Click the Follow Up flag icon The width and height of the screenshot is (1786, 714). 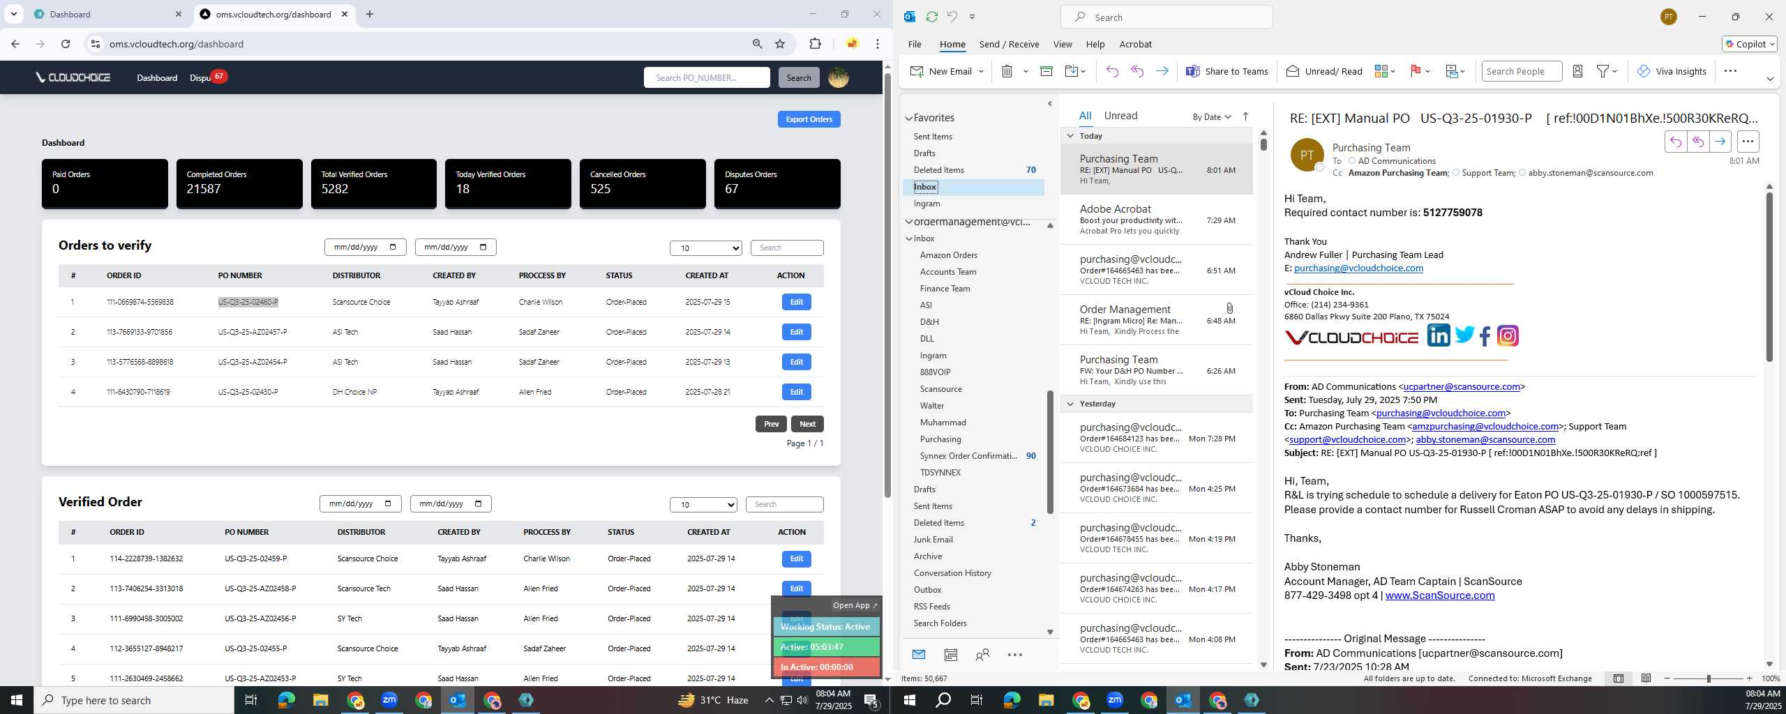[1416, 71]
